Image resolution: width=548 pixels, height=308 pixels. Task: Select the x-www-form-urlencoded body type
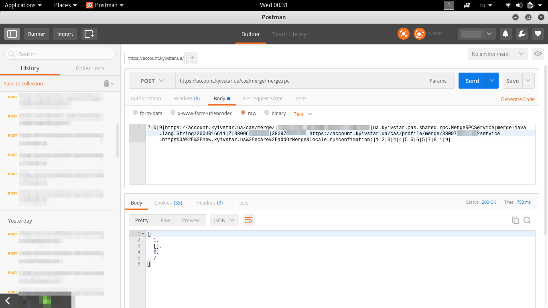pyautogui.click(x=173, y=113)
